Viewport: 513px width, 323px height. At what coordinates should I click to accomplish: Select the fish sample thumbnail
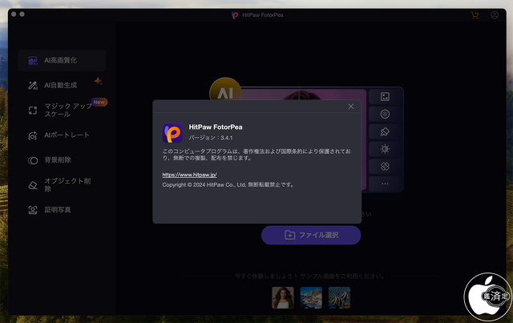[339, 297]
